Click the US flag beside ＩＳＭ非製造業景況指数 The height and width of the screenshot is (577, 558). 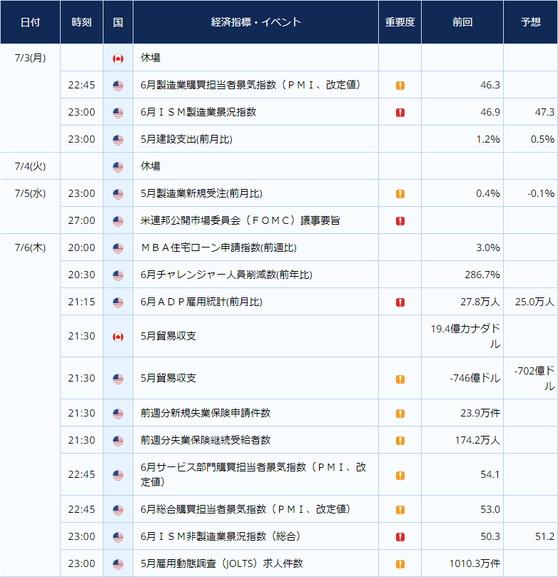[x=118, y=537]
